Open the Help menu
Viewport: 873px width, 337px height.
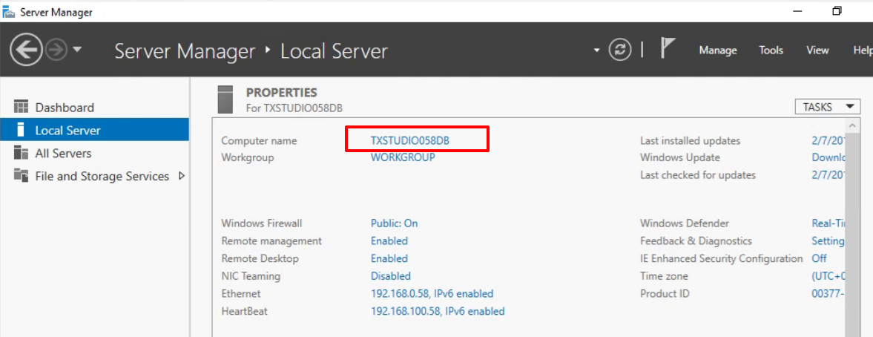coord(863,50)
